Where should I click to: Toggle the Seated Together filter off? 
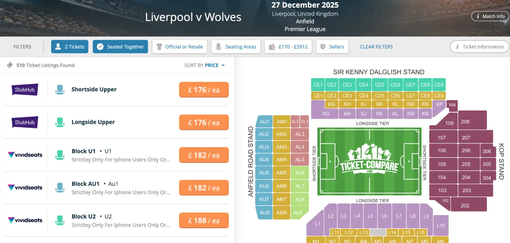click(120, 46)
